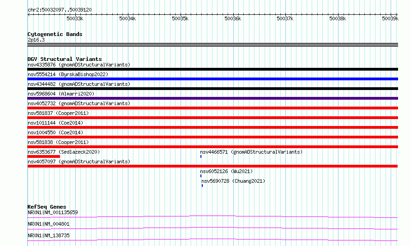Click the RefSeq Genes track title

coord(47,207)
